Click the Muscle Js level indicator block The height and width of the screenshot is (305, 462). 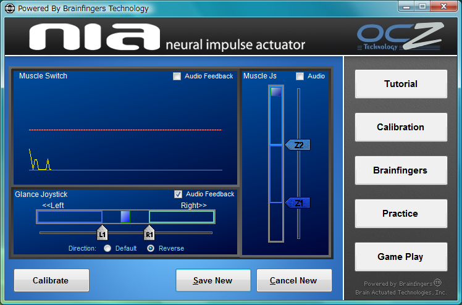click(x=276, y=91)
